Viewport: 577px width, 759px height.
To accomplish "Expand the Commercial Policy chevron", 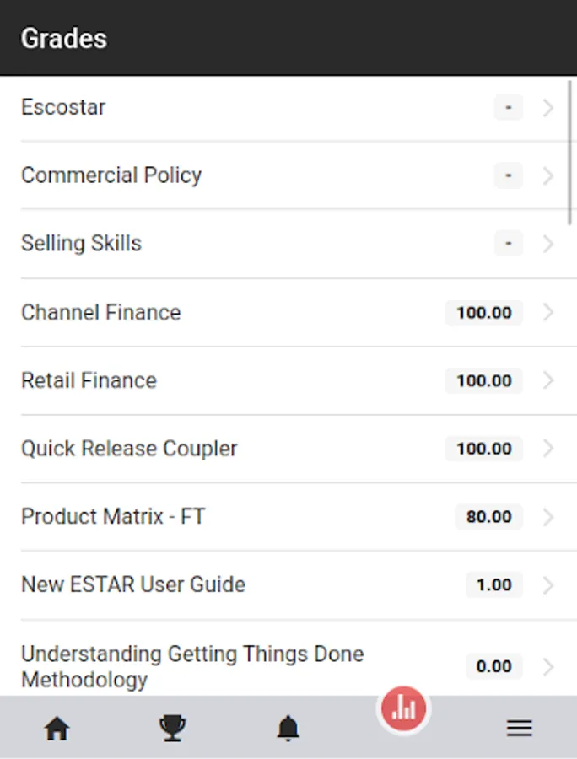I will click(x=548, y=176).
